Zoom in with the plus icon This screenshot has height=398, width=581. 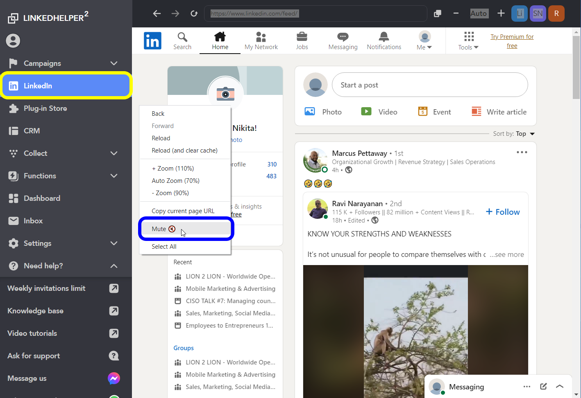[x=501, y=13]
